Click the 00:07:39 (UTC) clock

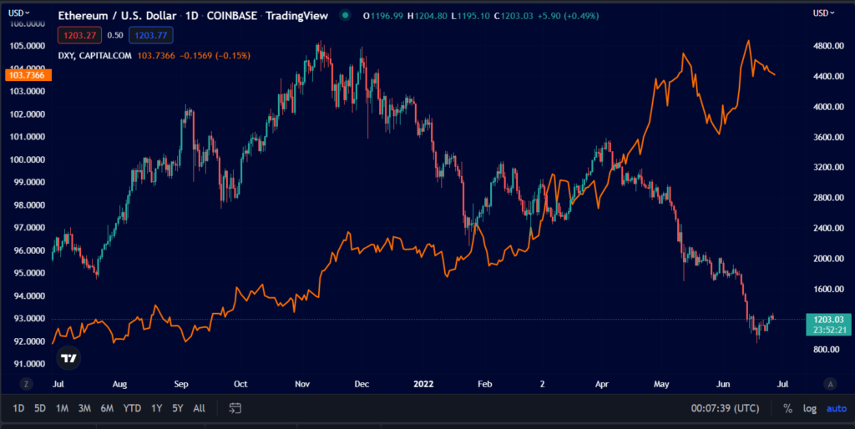pyautogui.click(x=725, y=408)
